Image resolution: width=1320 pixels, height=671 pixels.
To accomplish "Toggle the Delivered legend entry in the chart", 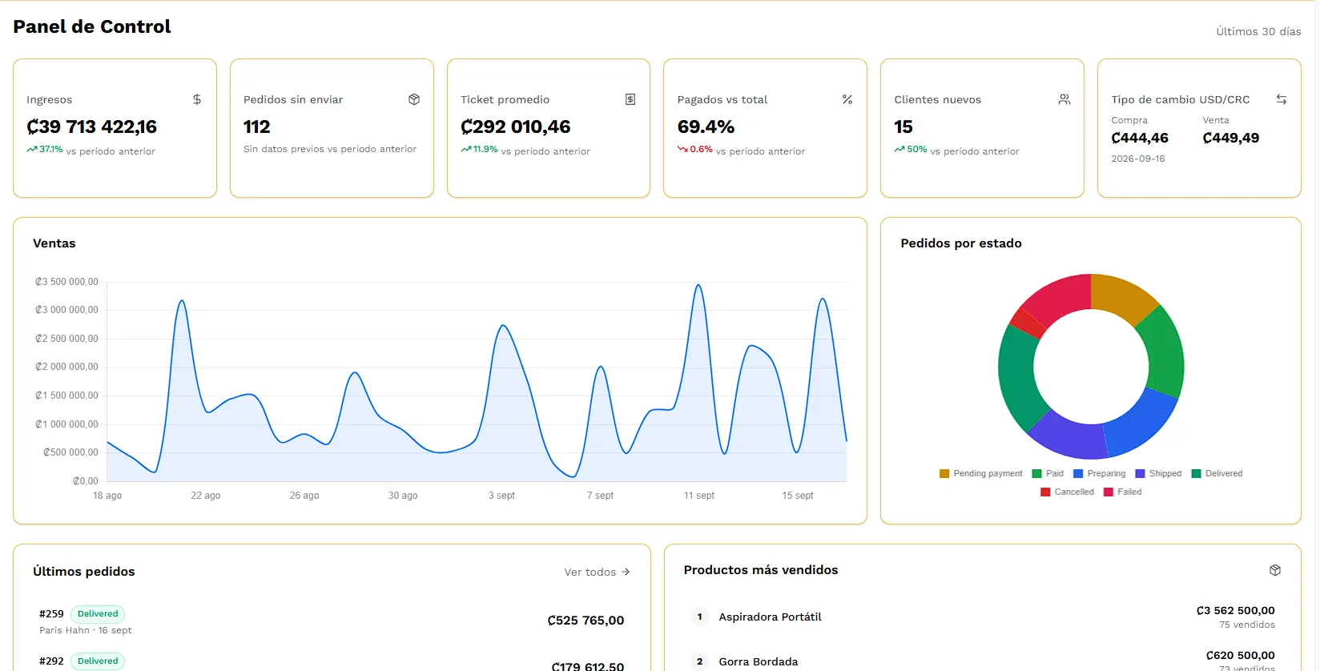I will pos(1217,474).
